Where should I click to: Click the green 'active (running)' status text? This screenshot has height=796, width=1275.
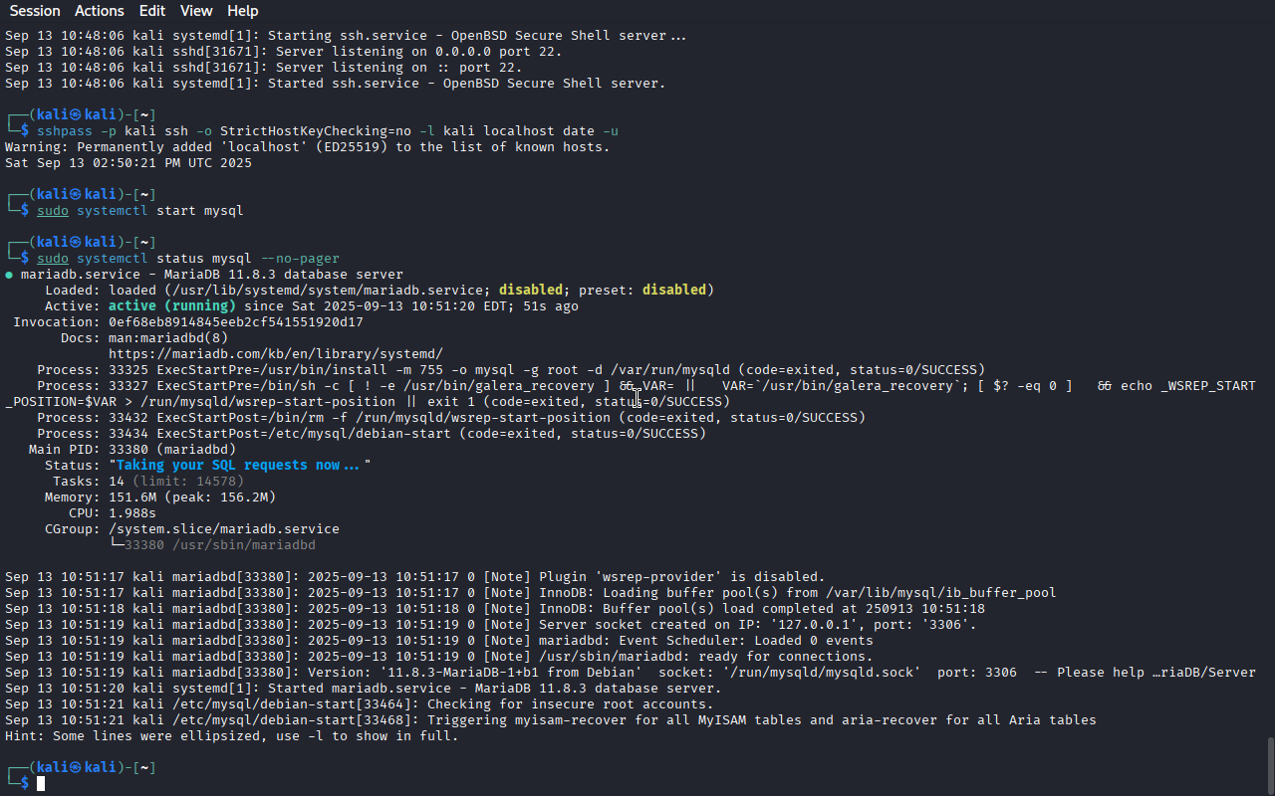[172, 306]
